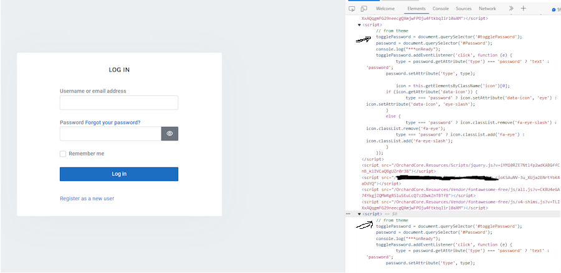Open the more tabs chevron in DevTools
The height and width of the screenshot is (273, 561).
point(511,9)
